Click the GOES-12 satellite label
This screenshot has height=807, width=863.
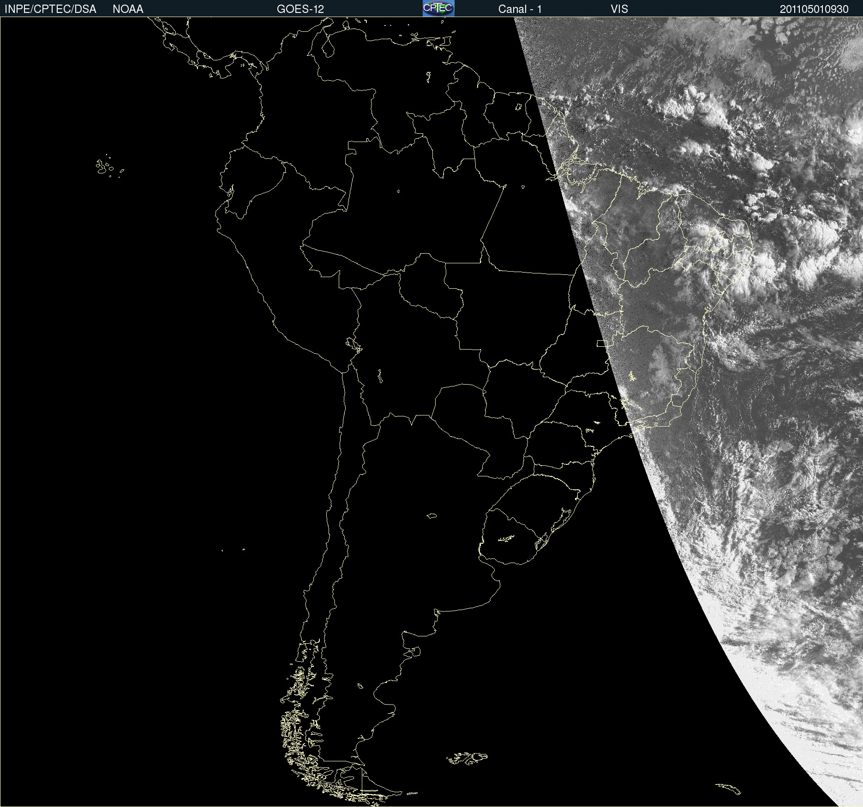[x=300, y=9]
